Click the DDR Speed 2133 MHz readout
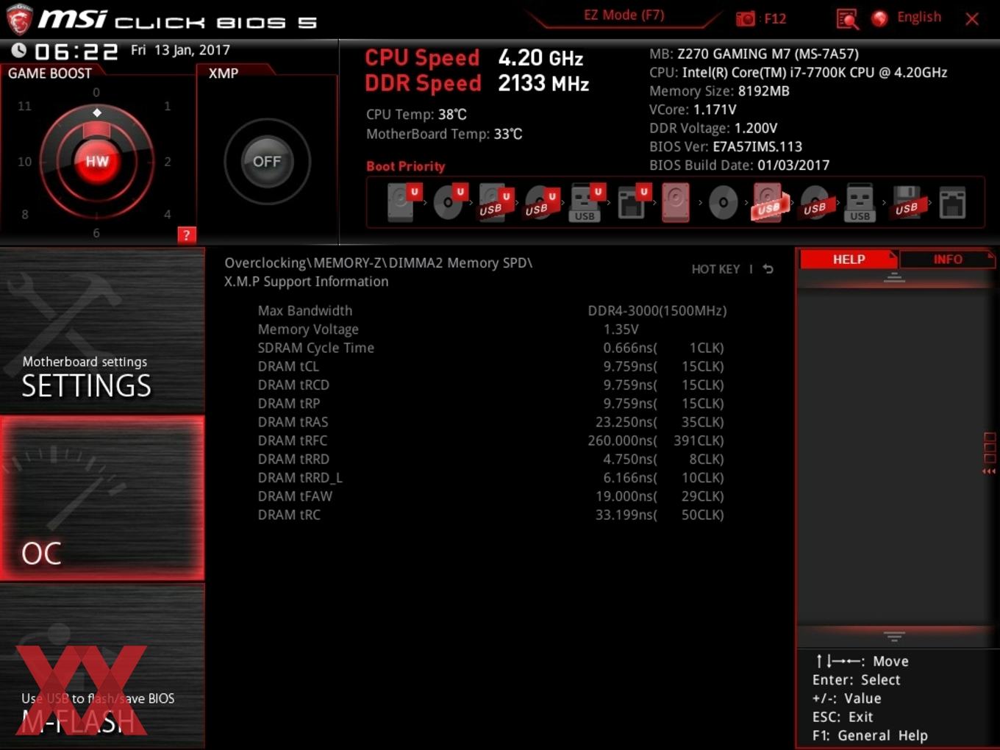Viewport: 1000px width, 750px height. pyautogui.click(x=477, y=83)
